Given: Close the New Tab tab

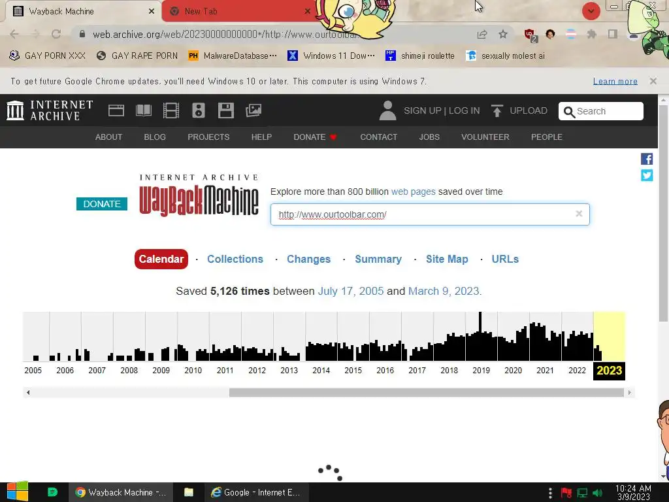Looking at the screenshot, I should [x=308, y=12].
